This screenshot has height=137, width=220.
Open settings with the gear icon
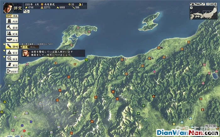(216, 4)
